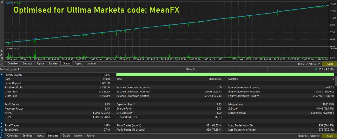Image resolution: width=337 pixels, height=139 pixels.
Task: Click the green History Quality bar
Action: pyautogui.click(x=225, y=75)
